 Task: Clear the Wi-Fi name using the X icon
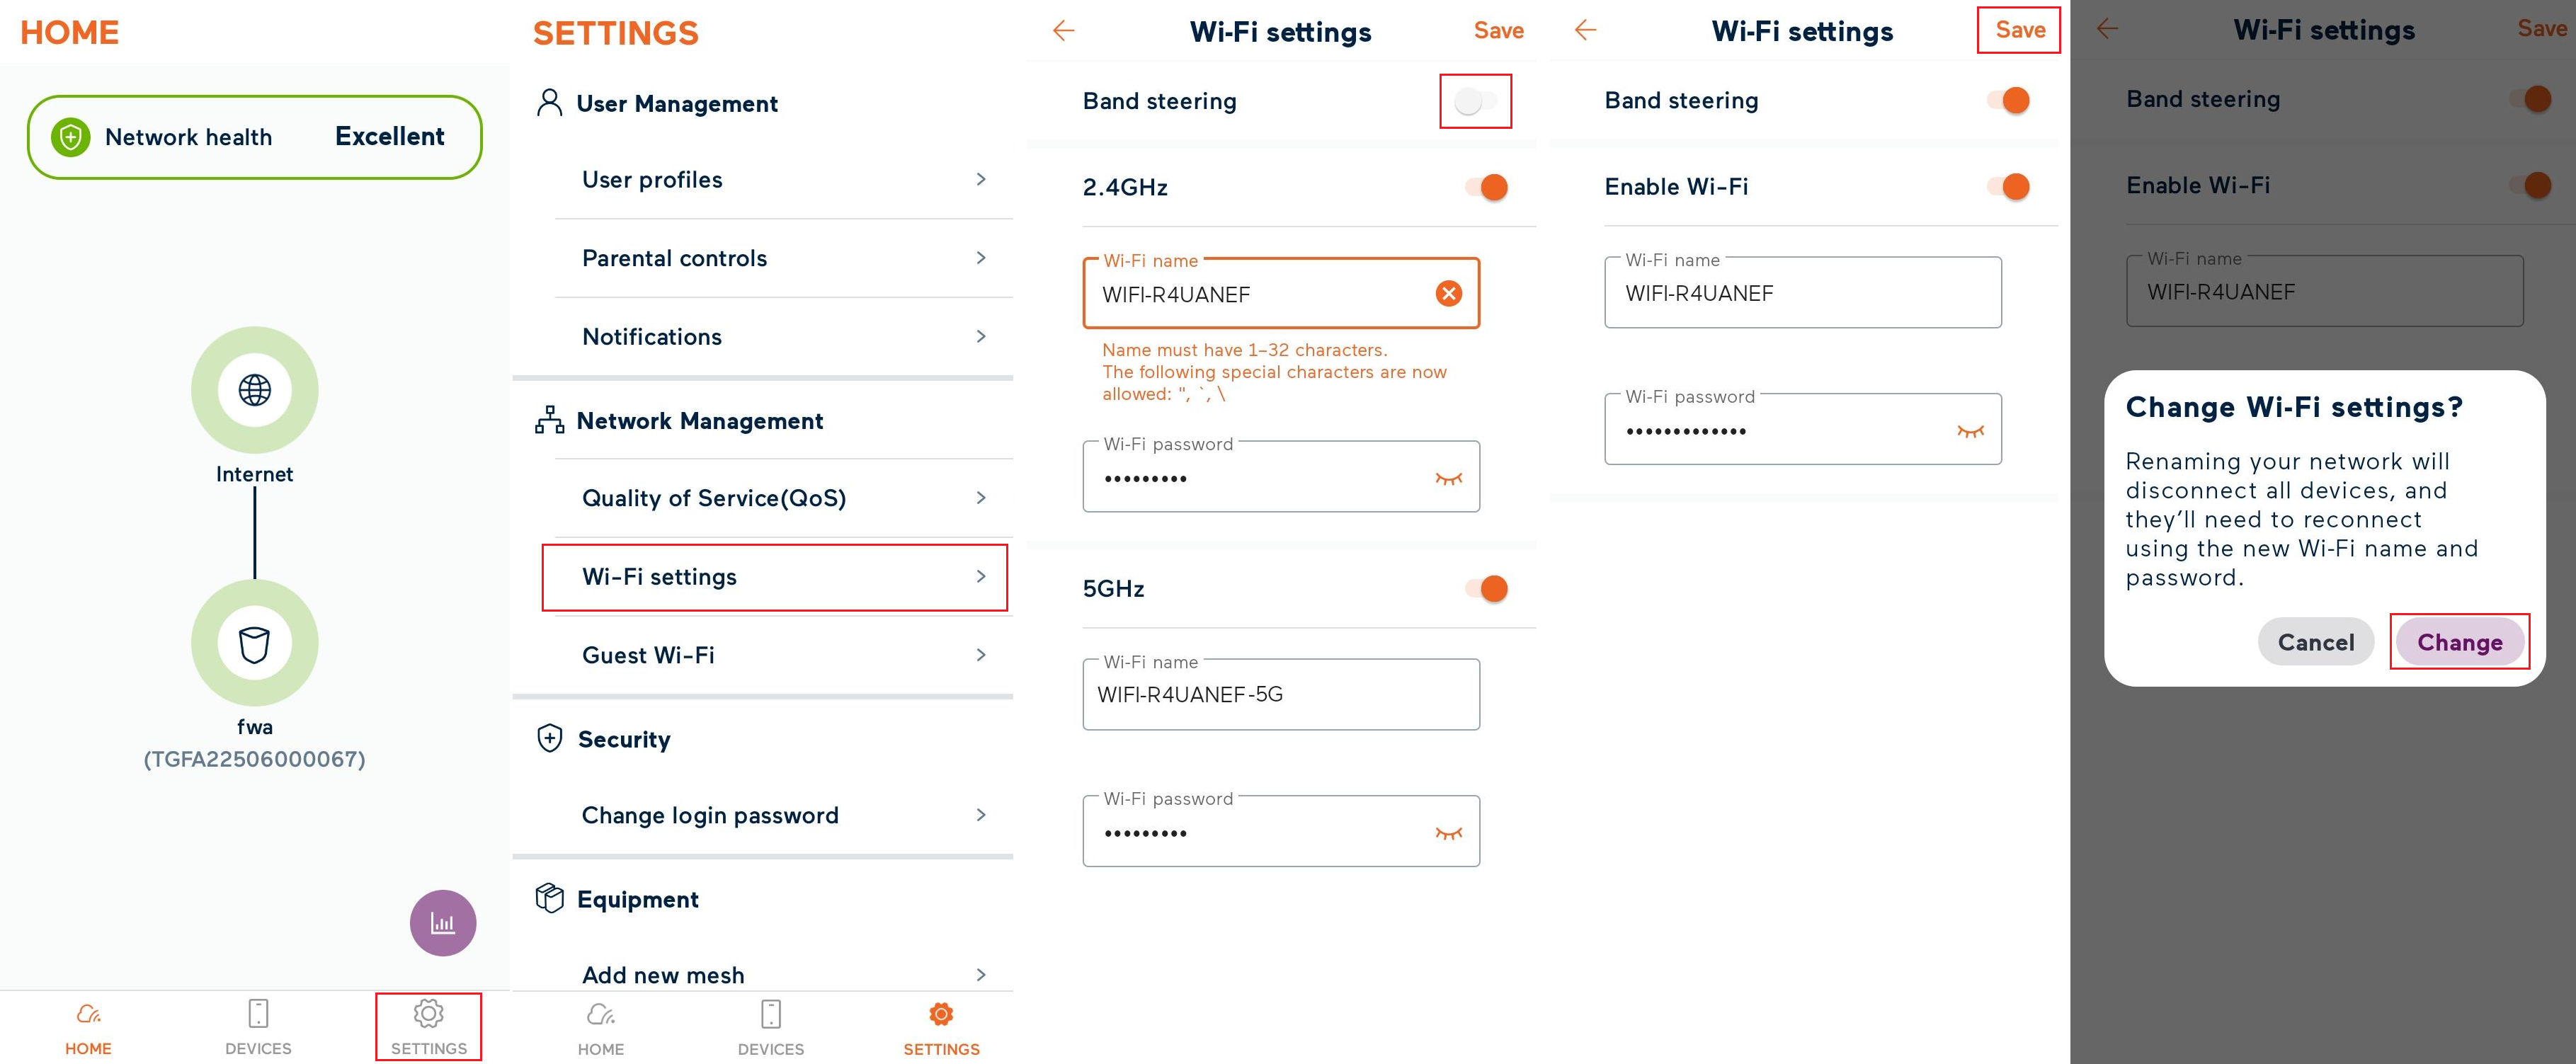pyautogui.click(x=1447, y=293)
